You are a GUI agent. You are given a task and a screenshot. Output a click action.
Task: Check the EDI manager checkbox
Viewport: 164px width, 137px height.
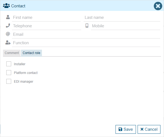pyautogui.click(x=9, y=81)
